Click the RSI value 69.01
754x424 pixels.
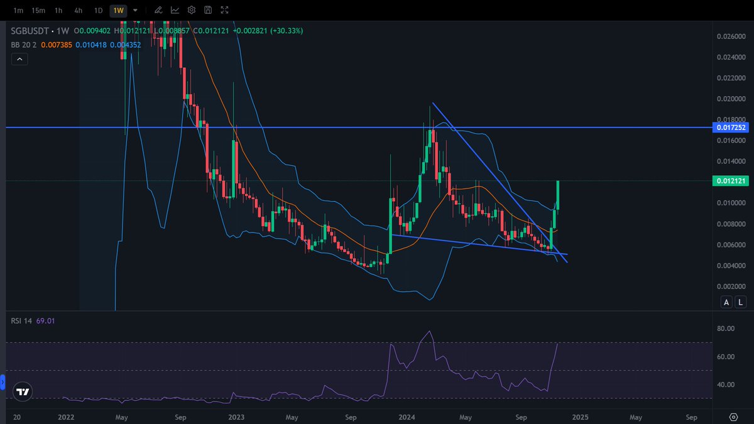coord(46,321)
